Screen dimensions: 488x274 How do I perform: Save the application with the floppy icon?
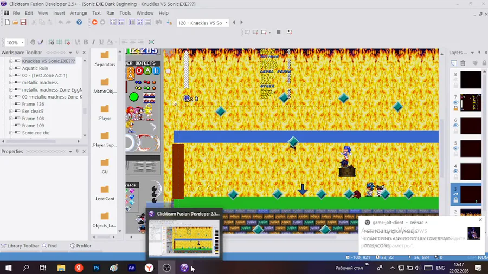tap(23, 22)
